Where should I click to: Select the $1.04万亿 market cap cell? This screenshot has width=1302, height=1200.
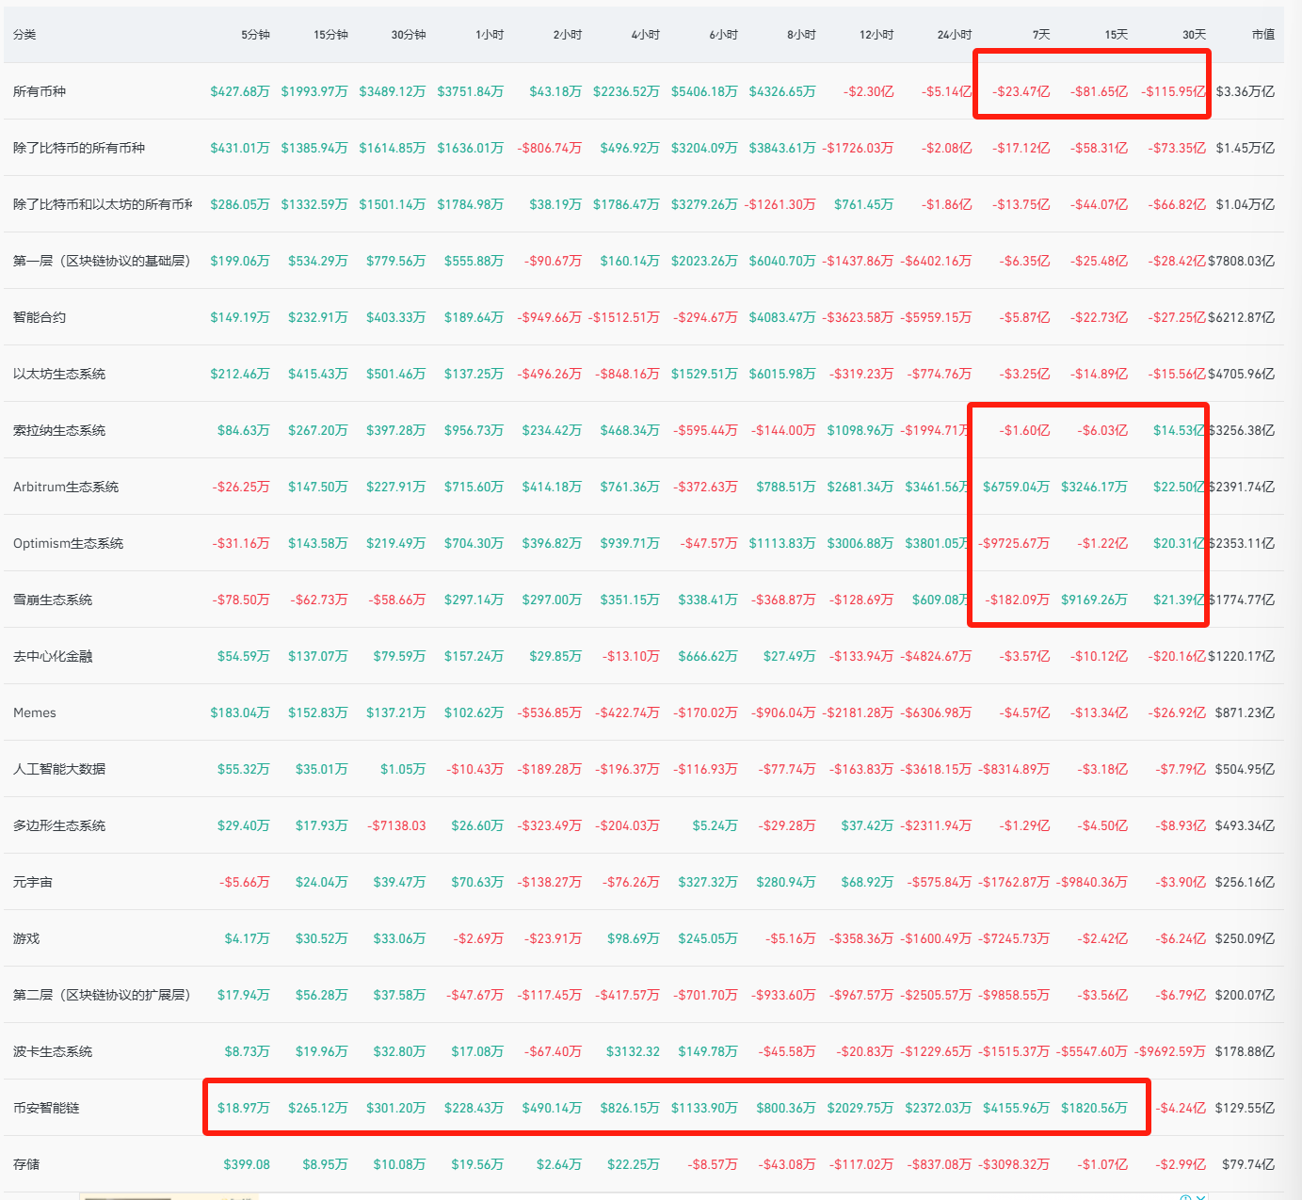coord(1245,204)
